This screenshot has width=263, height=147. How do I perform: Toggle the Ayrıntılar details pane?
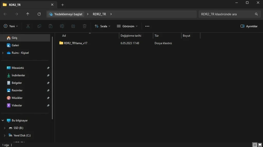pos(249,26)
